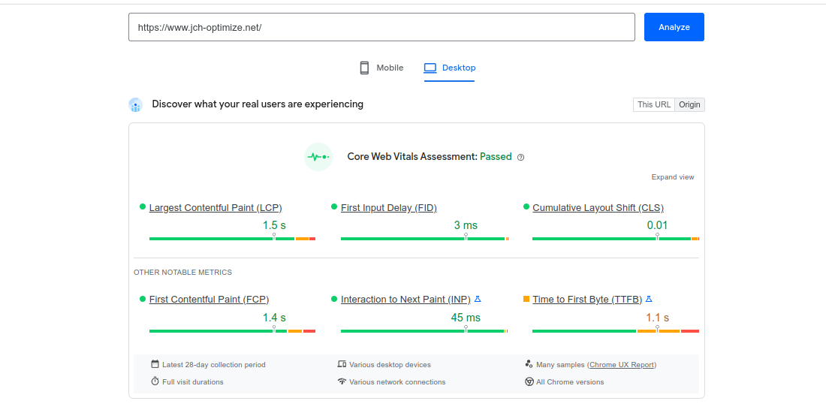Click the calendar icon for collection period
Screen dimensions: 826x410
tap(155, 364)
